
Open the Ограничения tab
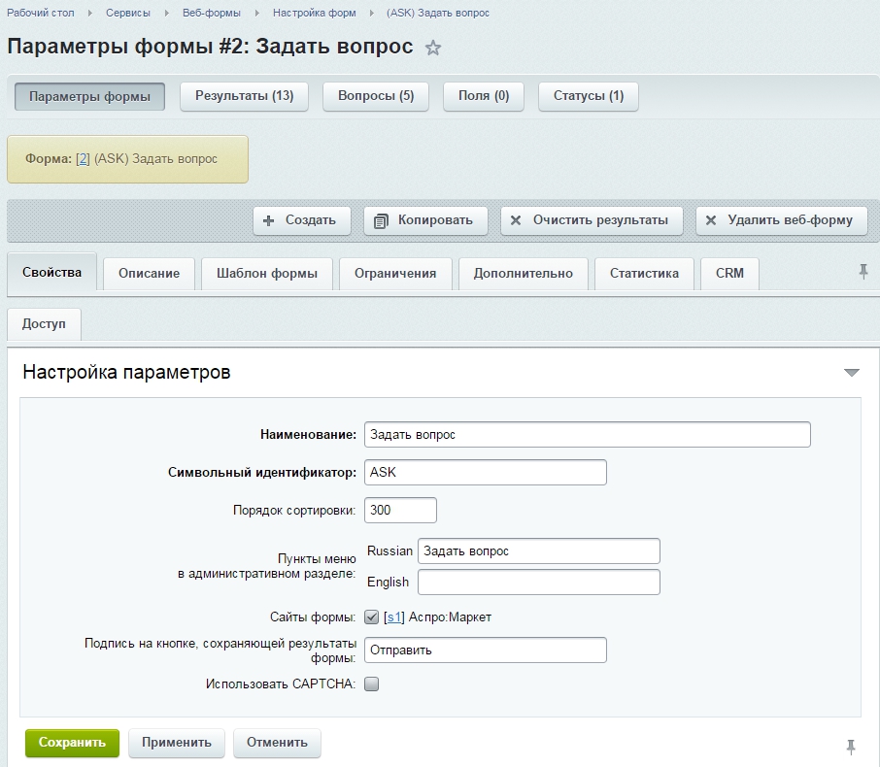(394, 274)
